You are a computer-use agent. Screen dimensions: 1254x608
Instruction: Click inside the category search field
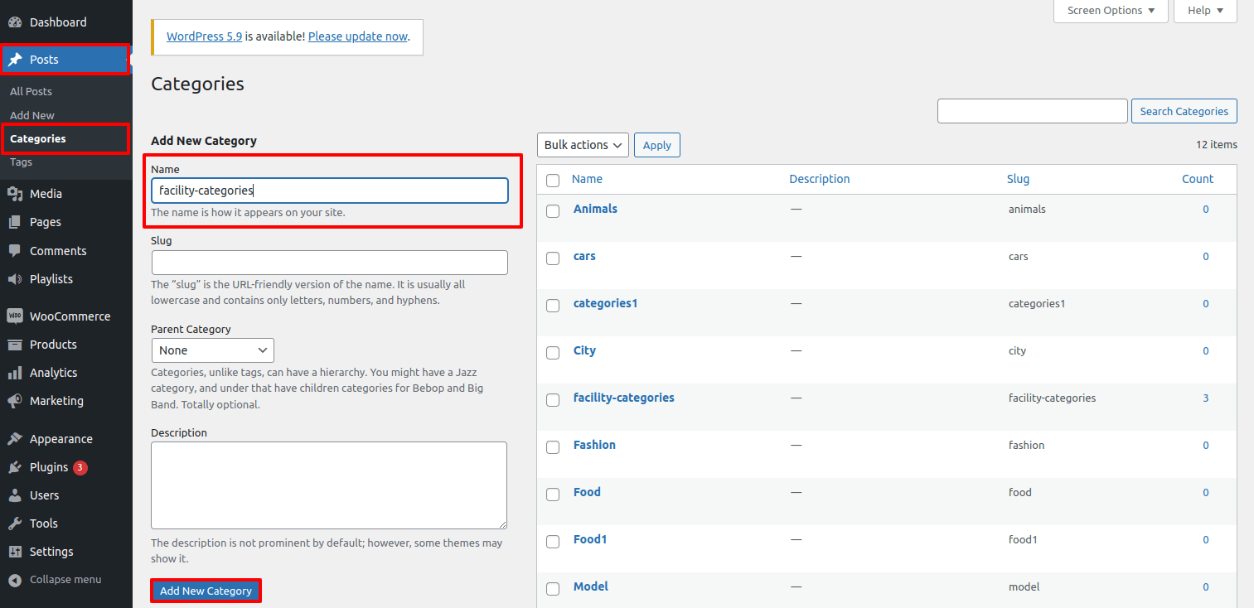(1032, 110)
